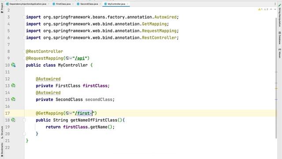Click getName() call on line 19

(x=101, y=127)
